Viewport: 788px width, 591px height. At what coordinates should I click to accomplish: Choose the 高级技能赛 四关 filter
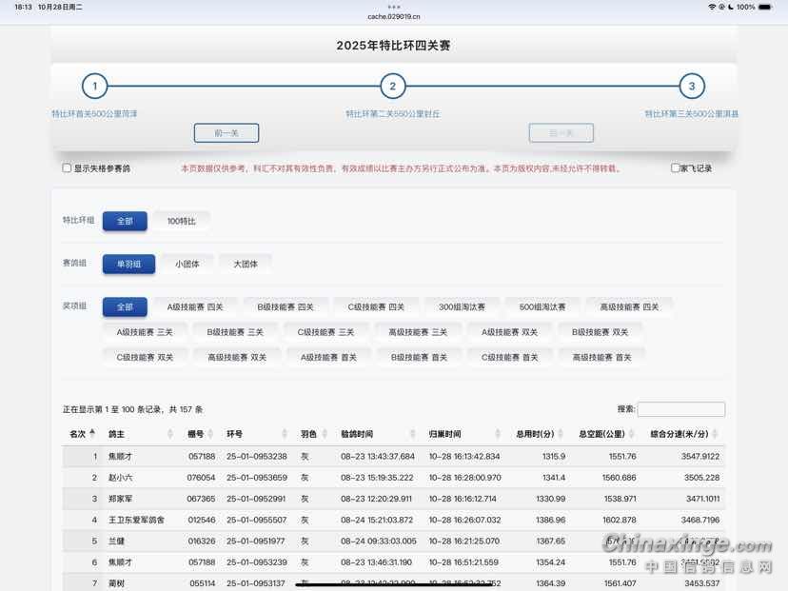629,307
